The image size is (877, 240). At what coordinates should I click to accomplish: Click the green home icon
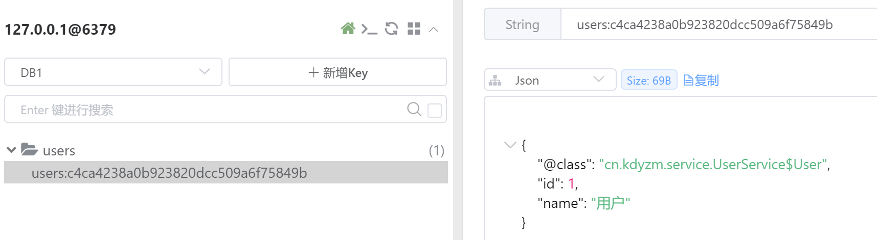tap(348, 29)
